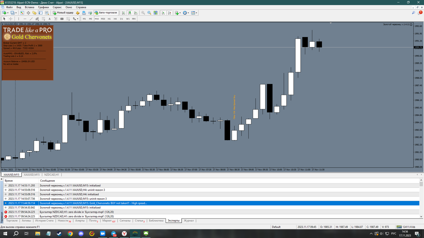Open the История Счета tab
The image size is (424, 238).
[x=44, y=221]
